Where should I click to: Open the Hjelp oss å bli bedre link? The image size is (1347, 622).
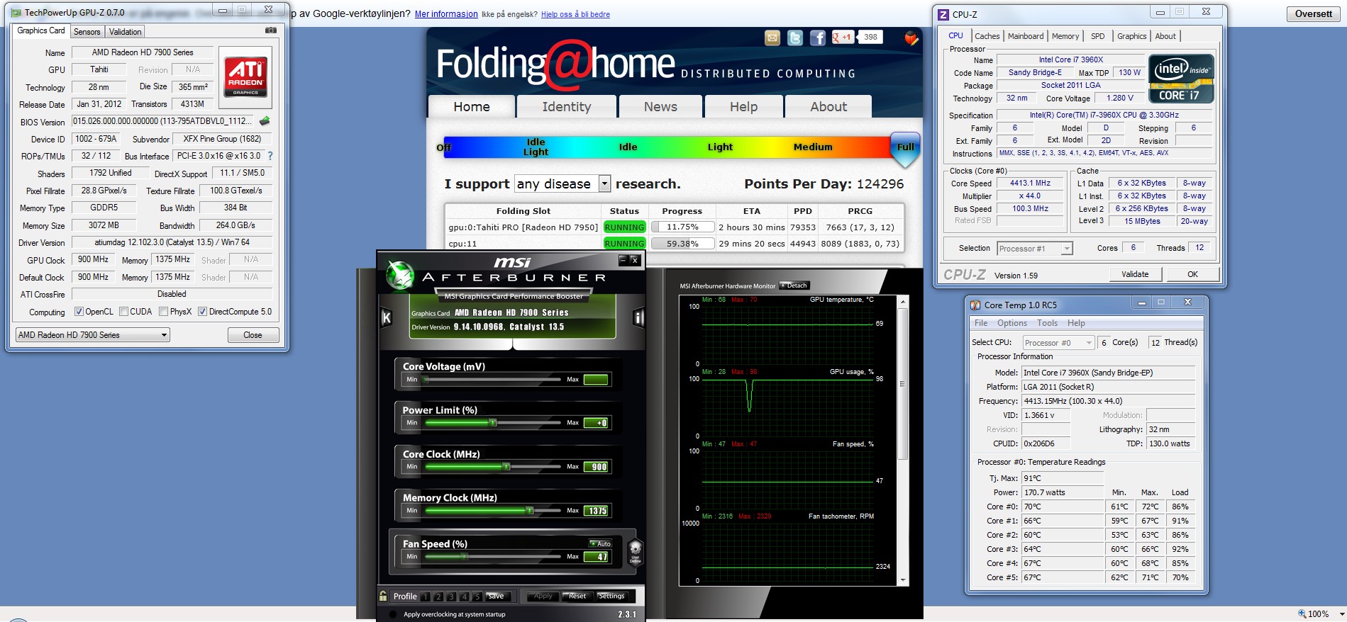(575, 14)
